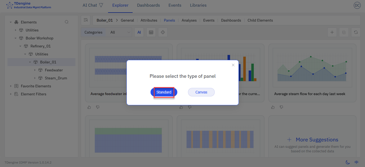
Task: Click the search icon in Elements tree
Action: [x=67, y=22]
